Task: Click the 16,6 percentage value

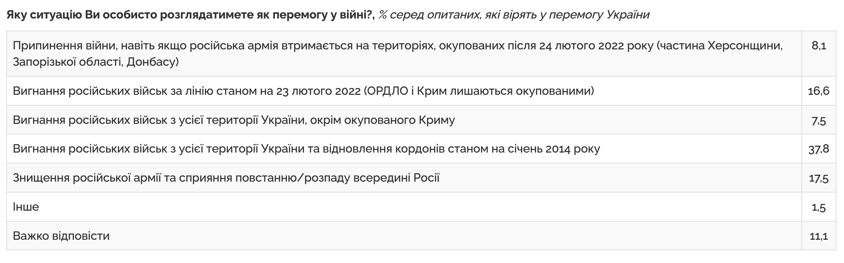Action: click(819, 91)
